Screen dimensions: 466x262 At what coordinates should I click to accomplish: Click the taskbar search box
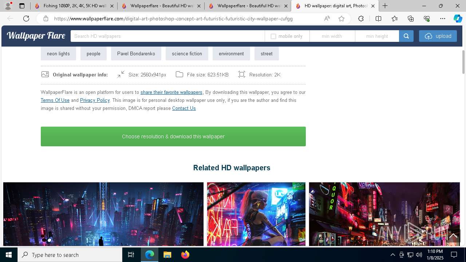tap(70, 255)
